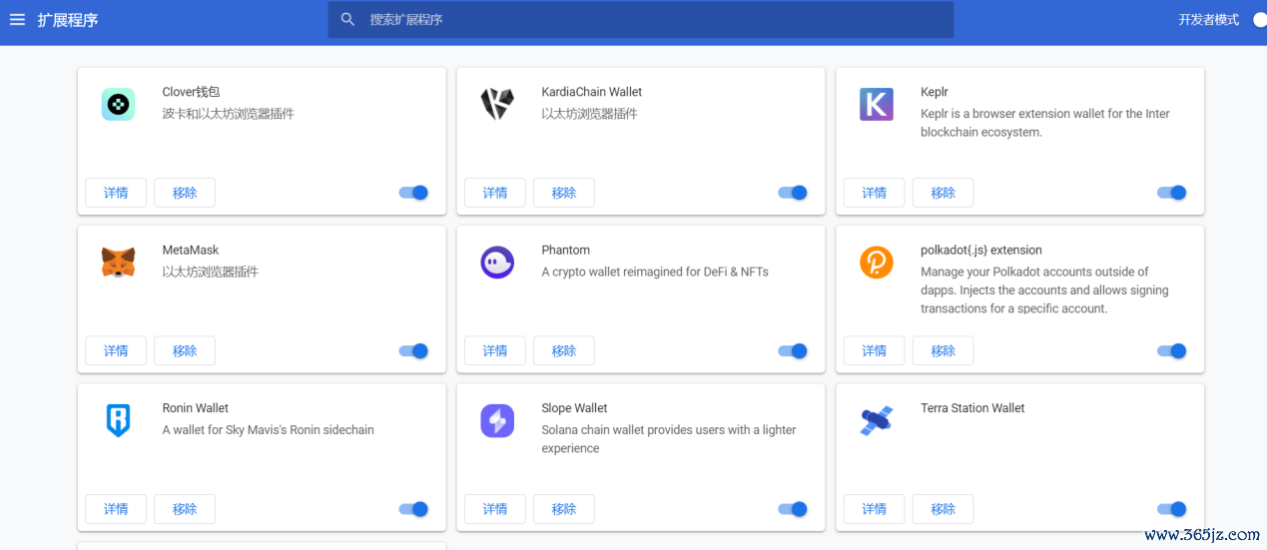The width and height of the screenshot is (1267, 550).
Task: Click the MetaMask fox icon
Action: point(118,263)
